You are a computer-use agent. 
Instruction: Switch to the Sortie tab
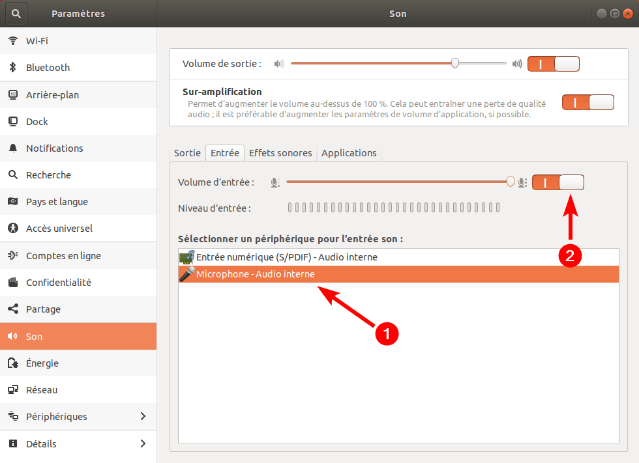[188, 153]
